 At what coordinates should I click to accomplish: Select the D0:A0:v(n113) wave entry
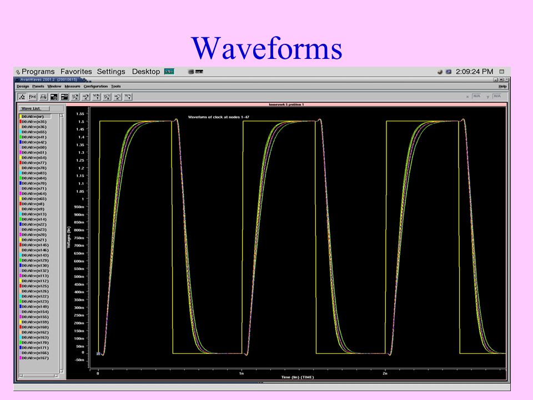[34, 276]
